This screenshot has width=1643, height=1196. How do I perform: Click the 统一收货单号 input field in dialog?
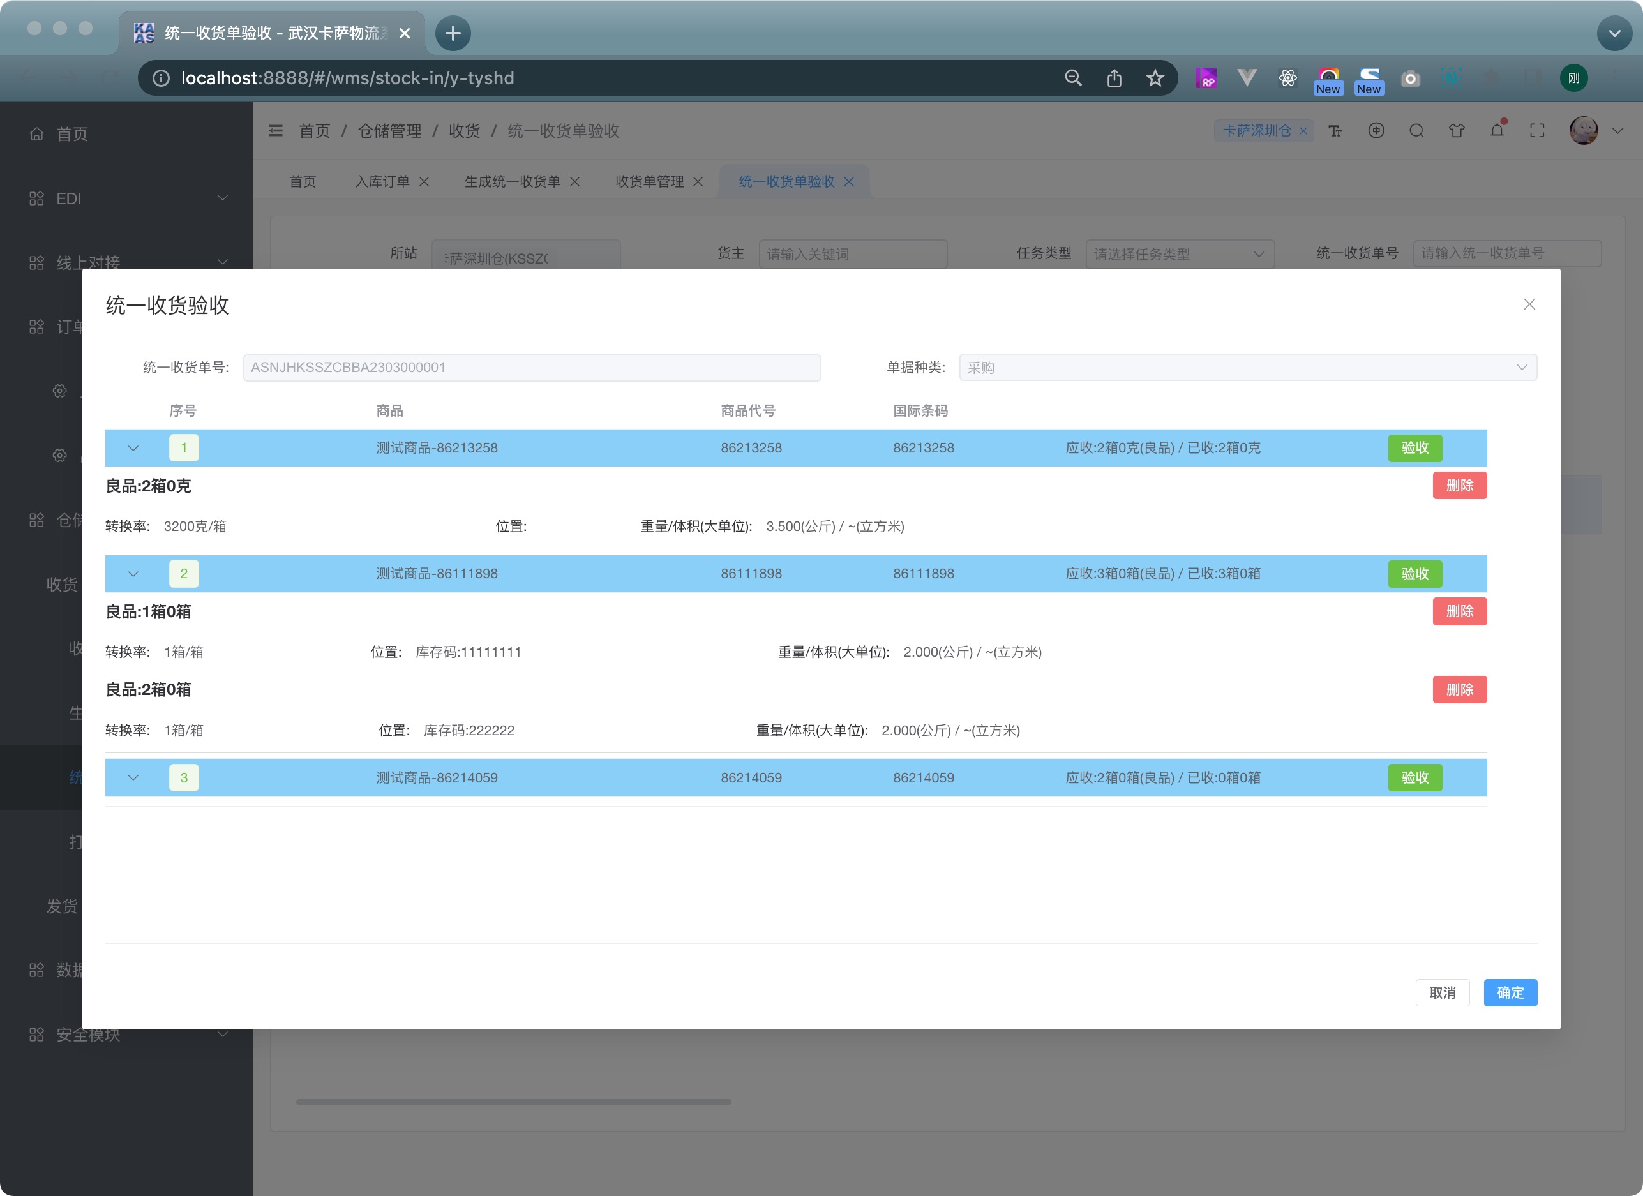pyautogui.click(x=531, y=367)
